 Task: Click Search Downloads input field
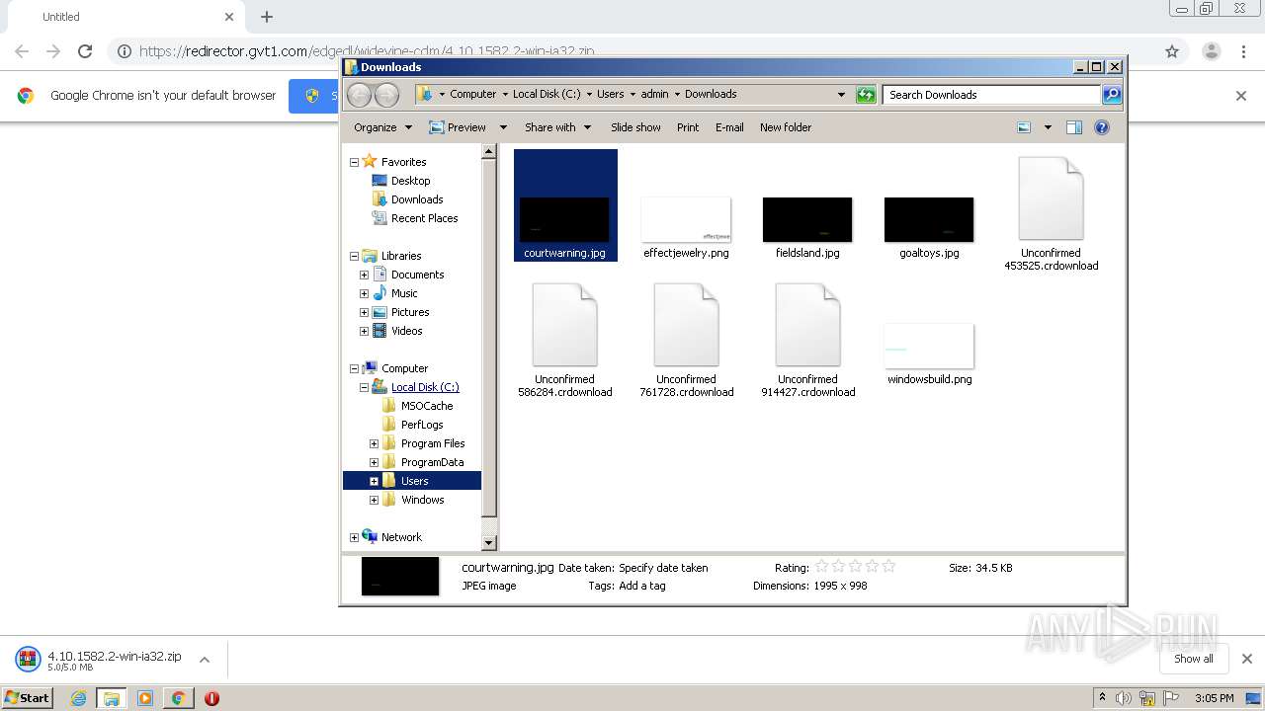point(991,95)
